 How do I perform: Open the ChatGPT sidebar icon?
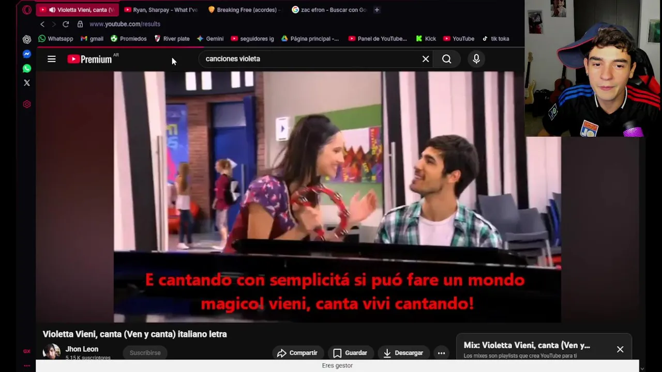click(27, 39)
